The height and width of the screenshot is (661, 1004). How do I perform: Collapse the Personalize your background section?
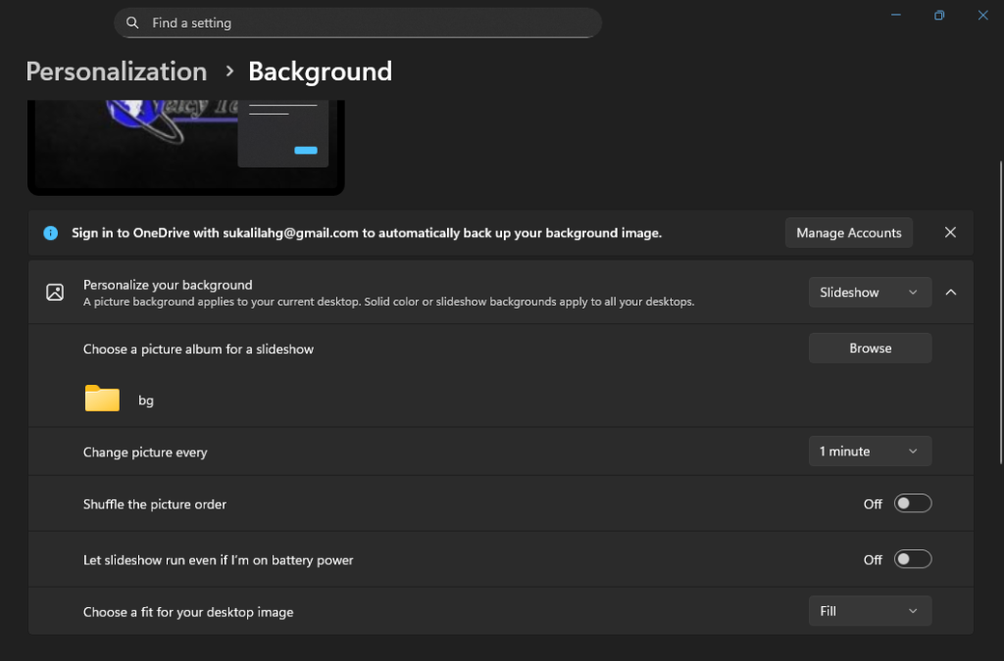pyautogui.click(x=950, y=292)
